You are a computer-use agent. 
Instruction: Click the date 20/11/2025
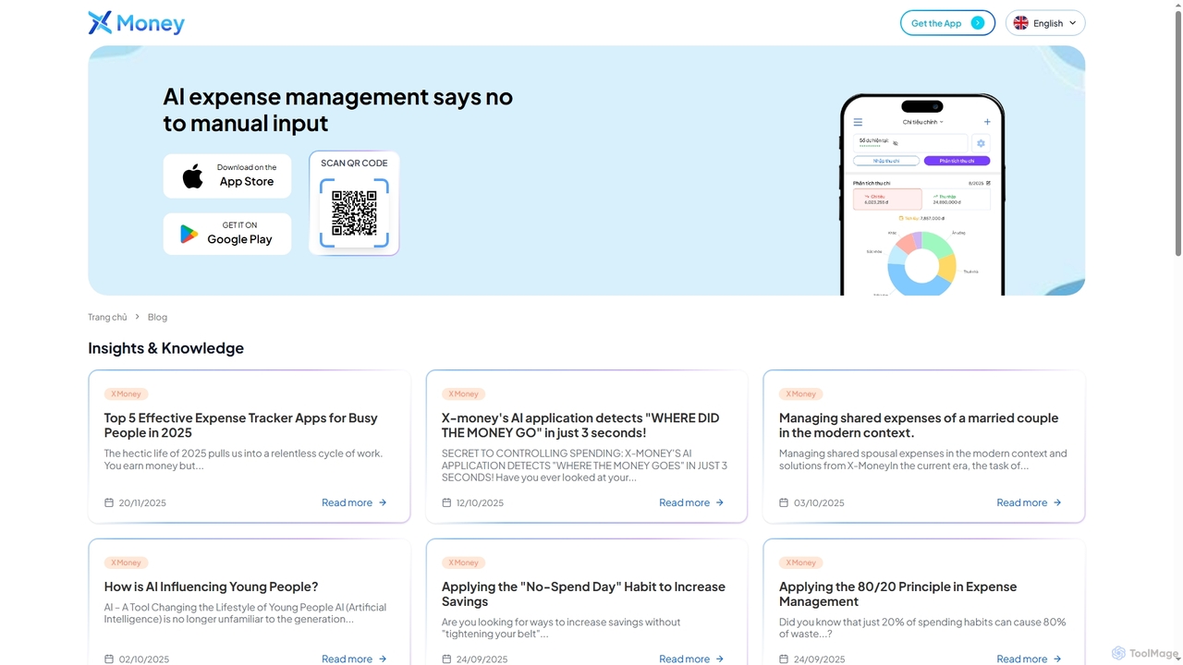point(142,503)
